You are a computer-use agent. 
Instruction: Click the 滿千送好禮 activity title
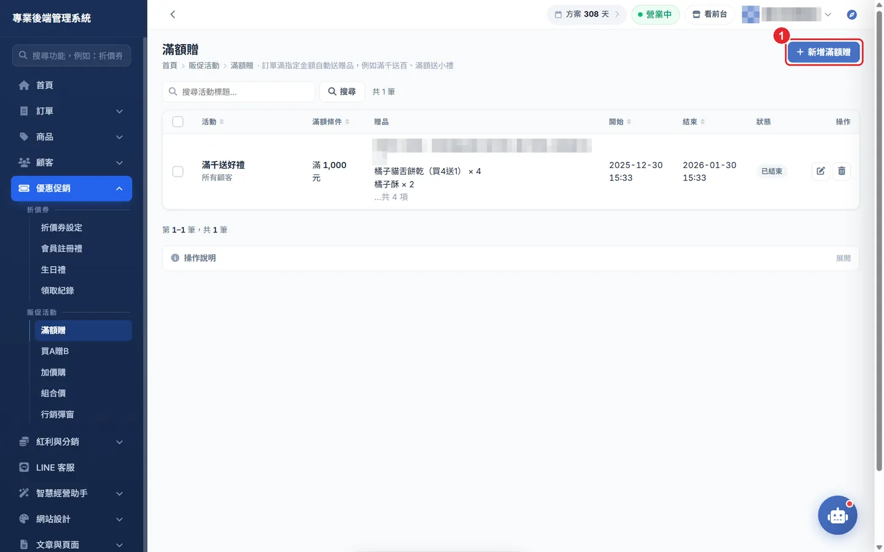coord(223,165)
